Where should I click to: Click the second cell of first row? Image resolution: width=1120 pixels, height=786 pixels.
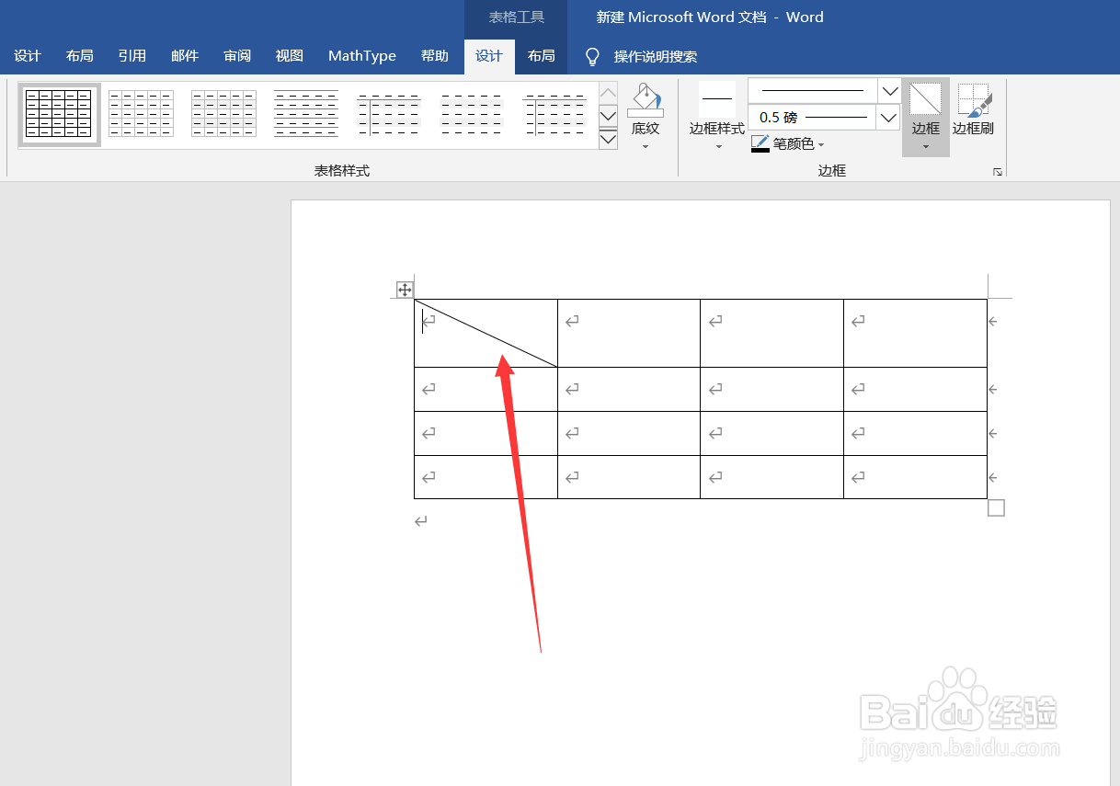coord(629,333)
